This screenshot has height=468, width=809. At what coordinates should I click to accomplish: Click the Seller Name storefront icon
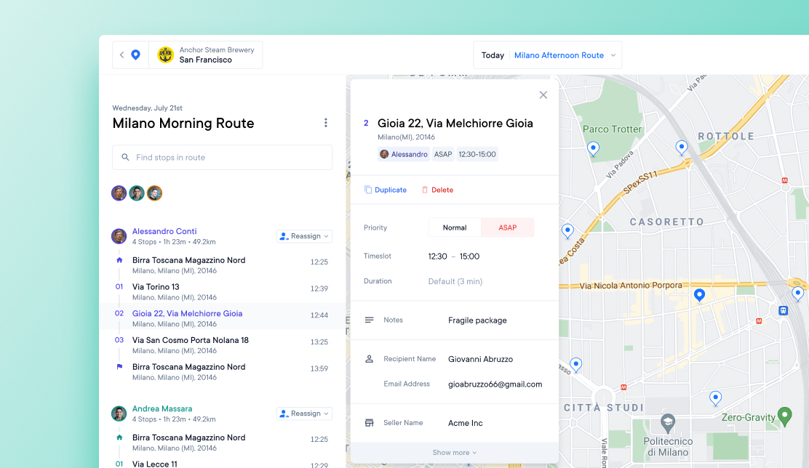370,422
